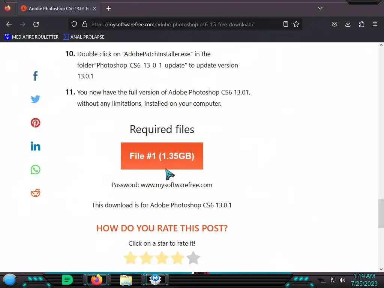Open File Explorer from the taskbar
The width and height of the screenshot is (384, 288).
(x=126, y=280)
